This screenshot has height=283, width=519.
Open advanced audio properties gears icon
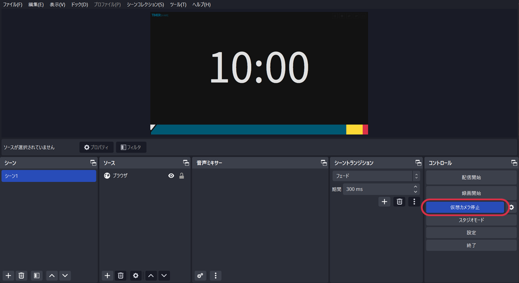(x=200, y=275)
